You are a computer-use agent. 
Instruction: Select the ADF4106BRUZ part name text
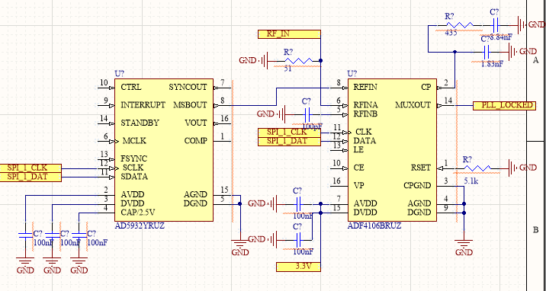pyautogui.click(x=374, y=225)
